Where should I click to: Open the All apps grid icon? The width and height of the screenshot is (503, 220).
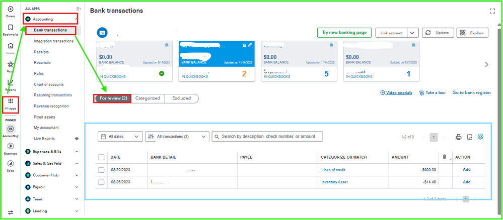coord(11,101)
